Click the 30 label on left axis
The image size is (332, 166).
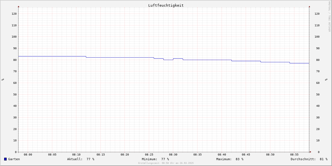(15, 117)
